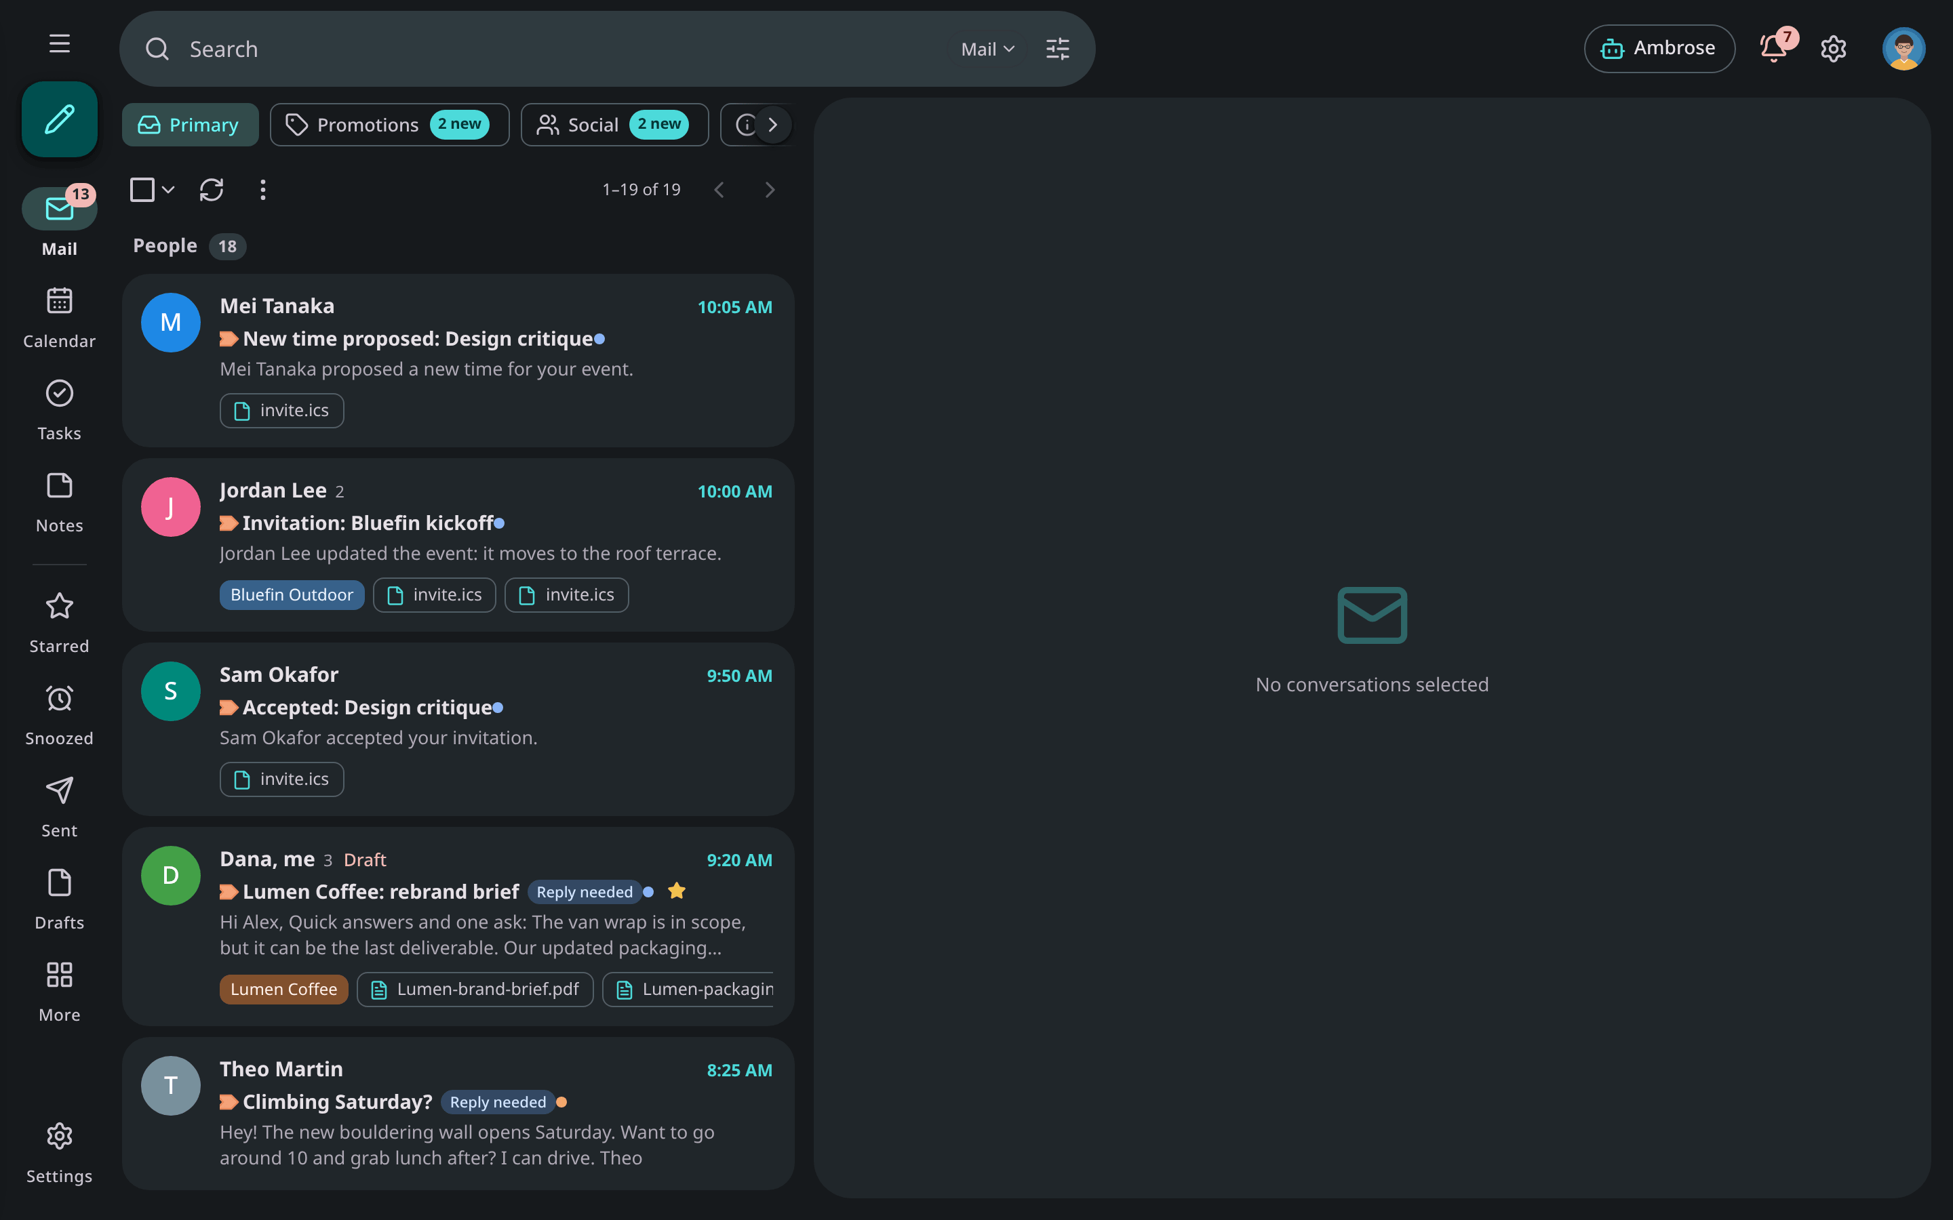The width and height of the screenshot is (1953, 1220).
Task: Click the People section header
Action: [x=165, y=245]
